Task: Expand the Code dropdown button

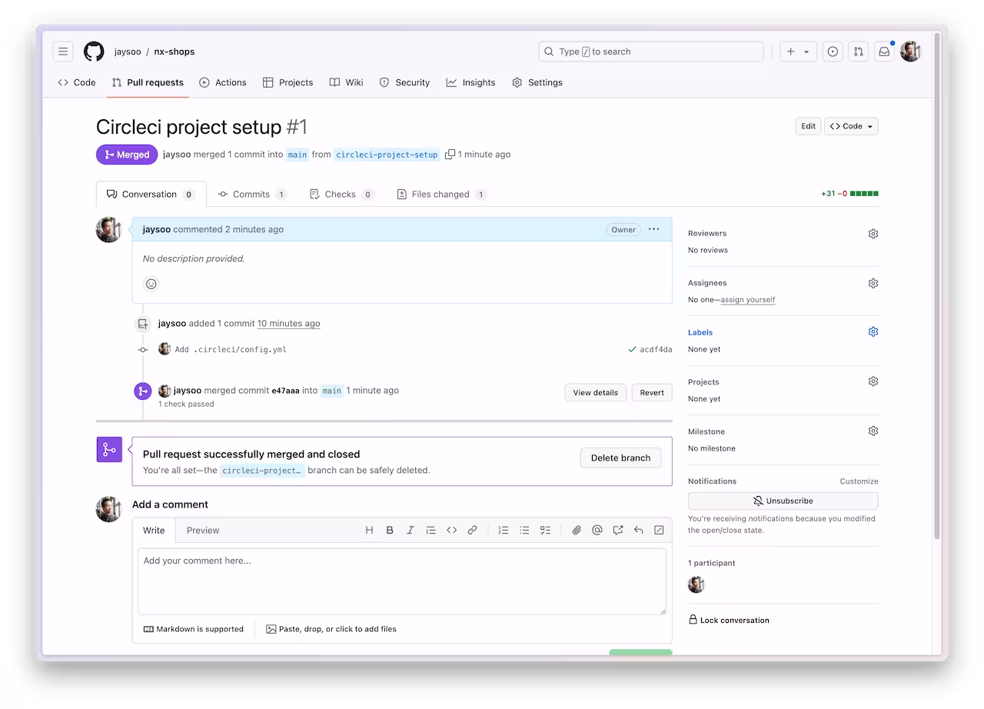Action: click(851, 126)
